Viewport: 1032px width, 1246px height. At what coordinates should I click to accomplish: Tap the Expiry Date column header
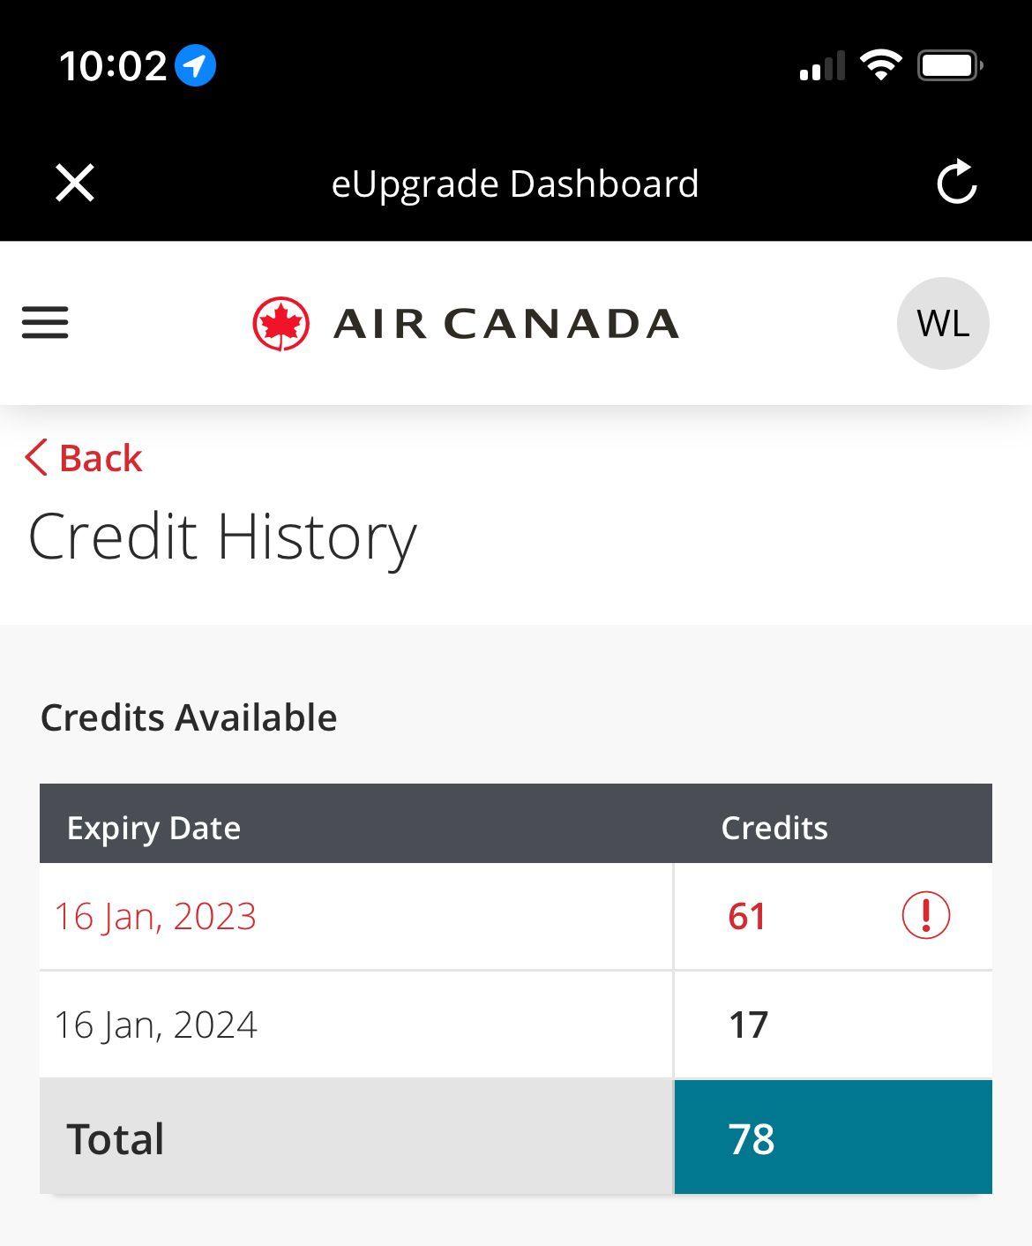(x=153, y=828)
